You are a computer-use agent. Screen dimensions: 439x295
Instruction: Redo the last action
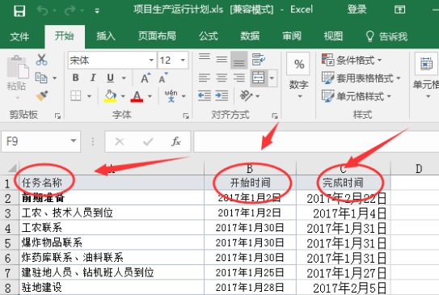click(x=70, y=11)
